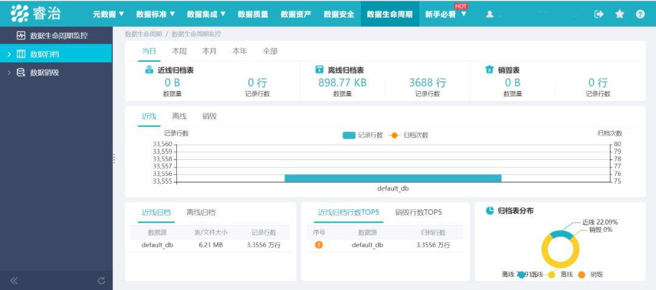Collapse sidebar with double-arrow icon
This screenshot has width=656, height=290.
pyautogui.click(x=14, y=280)
